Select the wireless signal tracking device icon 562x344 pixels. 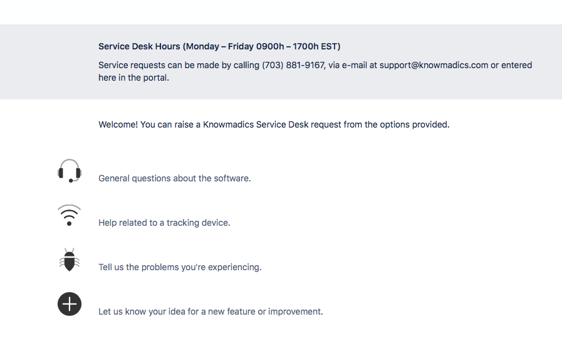[69, 215]
